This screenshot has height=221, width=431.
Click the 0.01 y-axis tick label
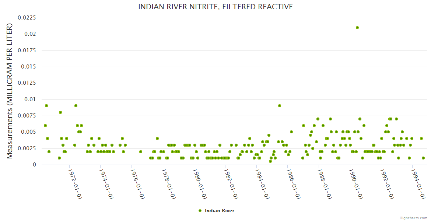pyautogui.click(x=30, y=99)
